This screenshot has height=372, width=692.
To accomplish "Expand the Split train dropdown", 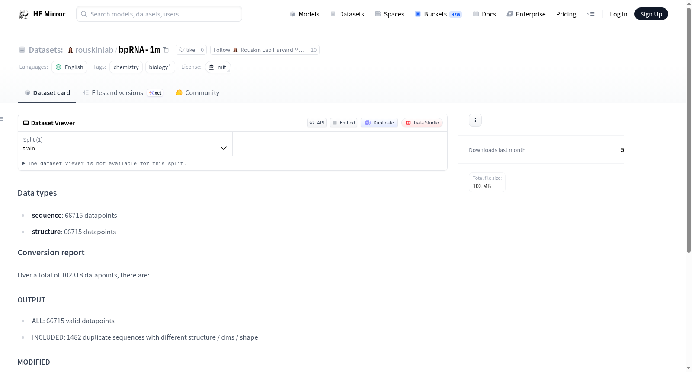I will pyautogui.click(x=125, y=144).
